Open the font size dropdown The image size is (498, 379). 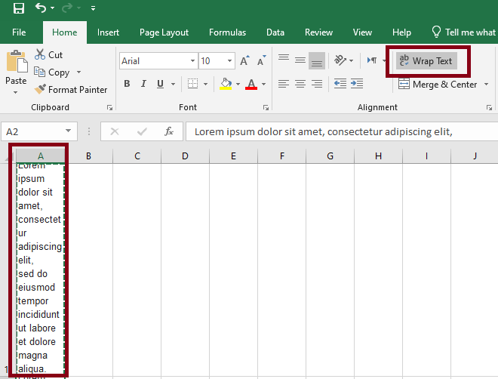(229, 61)
